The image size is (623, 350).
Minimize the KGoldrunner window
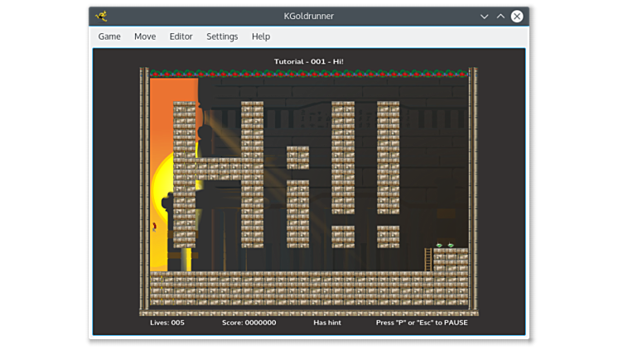tap(485, 16)
